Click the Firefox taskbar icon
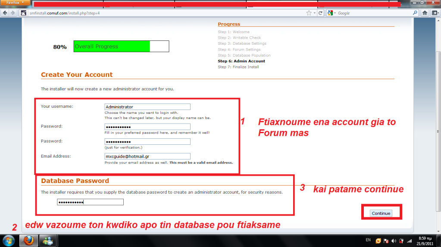Viewport: 441px width, 247px height. click(28, 240)
